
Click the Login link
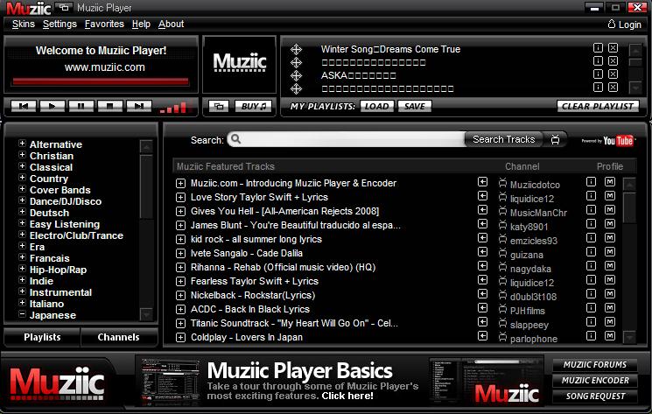click(625, 25)
